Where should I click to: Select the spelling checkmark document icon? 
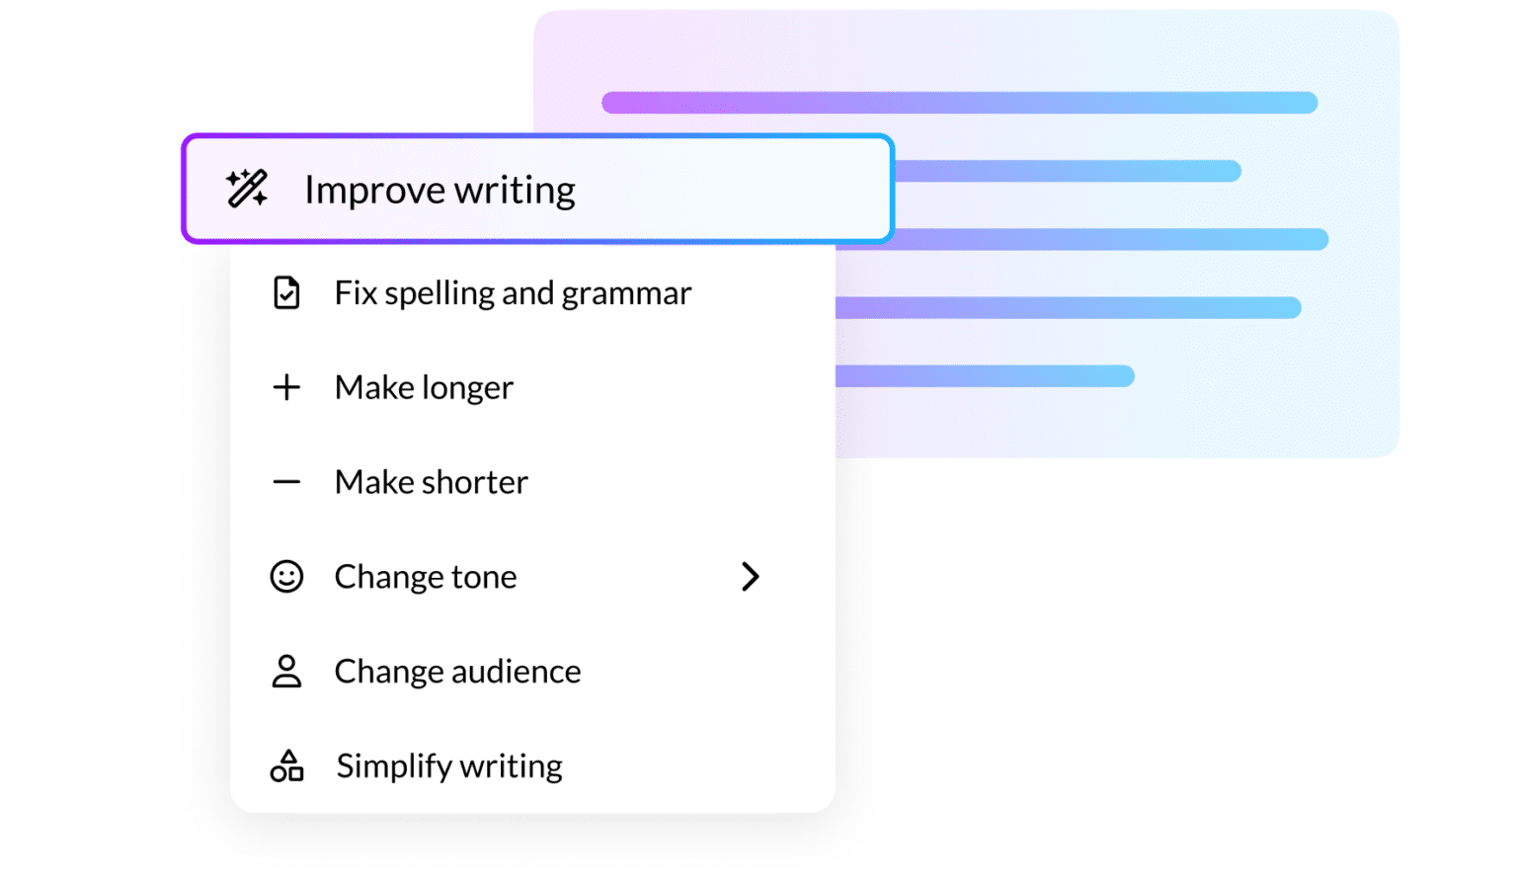click(286, 292)
